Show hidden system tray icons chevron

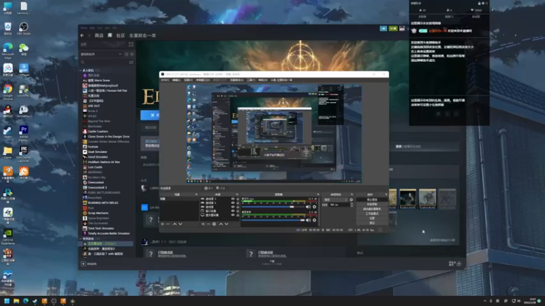click(485, 301)
